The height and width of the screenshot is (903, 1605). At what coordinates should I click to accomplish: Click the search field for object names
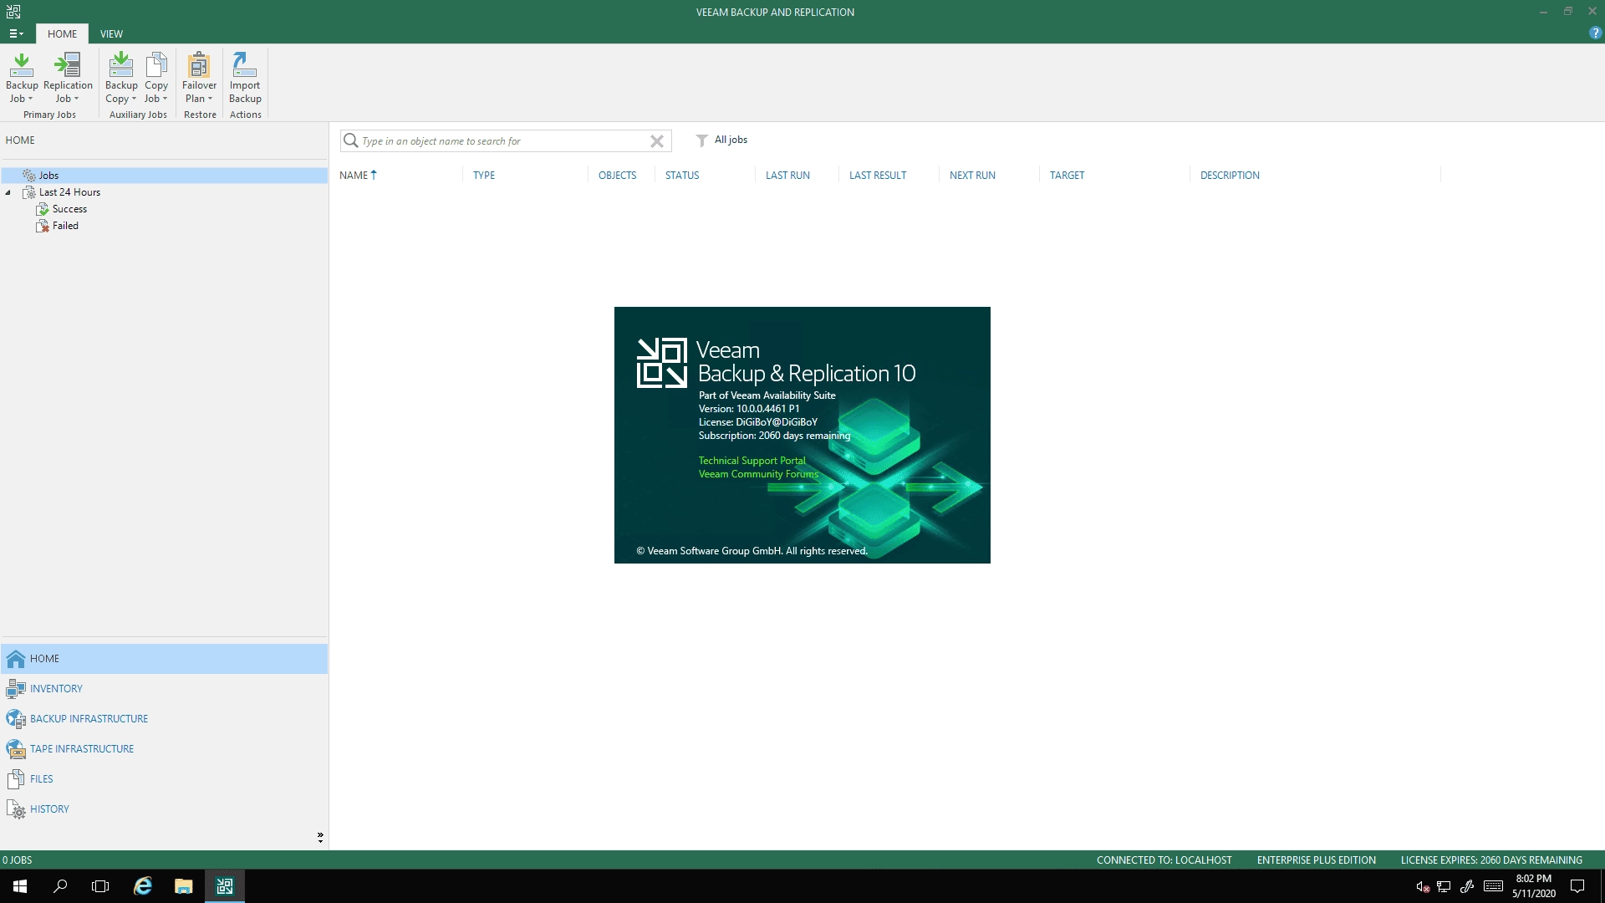click(x=505, y=141)
